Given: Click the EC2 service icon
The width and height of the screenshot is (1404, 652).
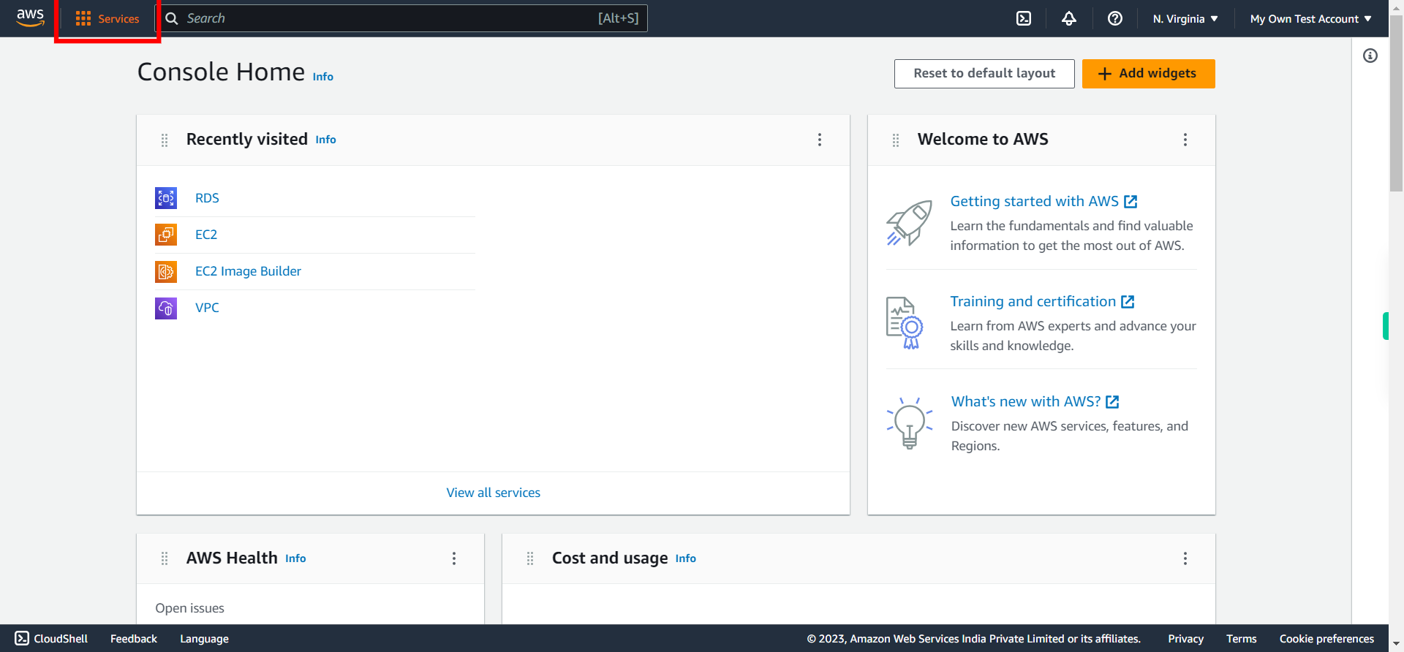Looking at the screenshot, I should (166, 235).
